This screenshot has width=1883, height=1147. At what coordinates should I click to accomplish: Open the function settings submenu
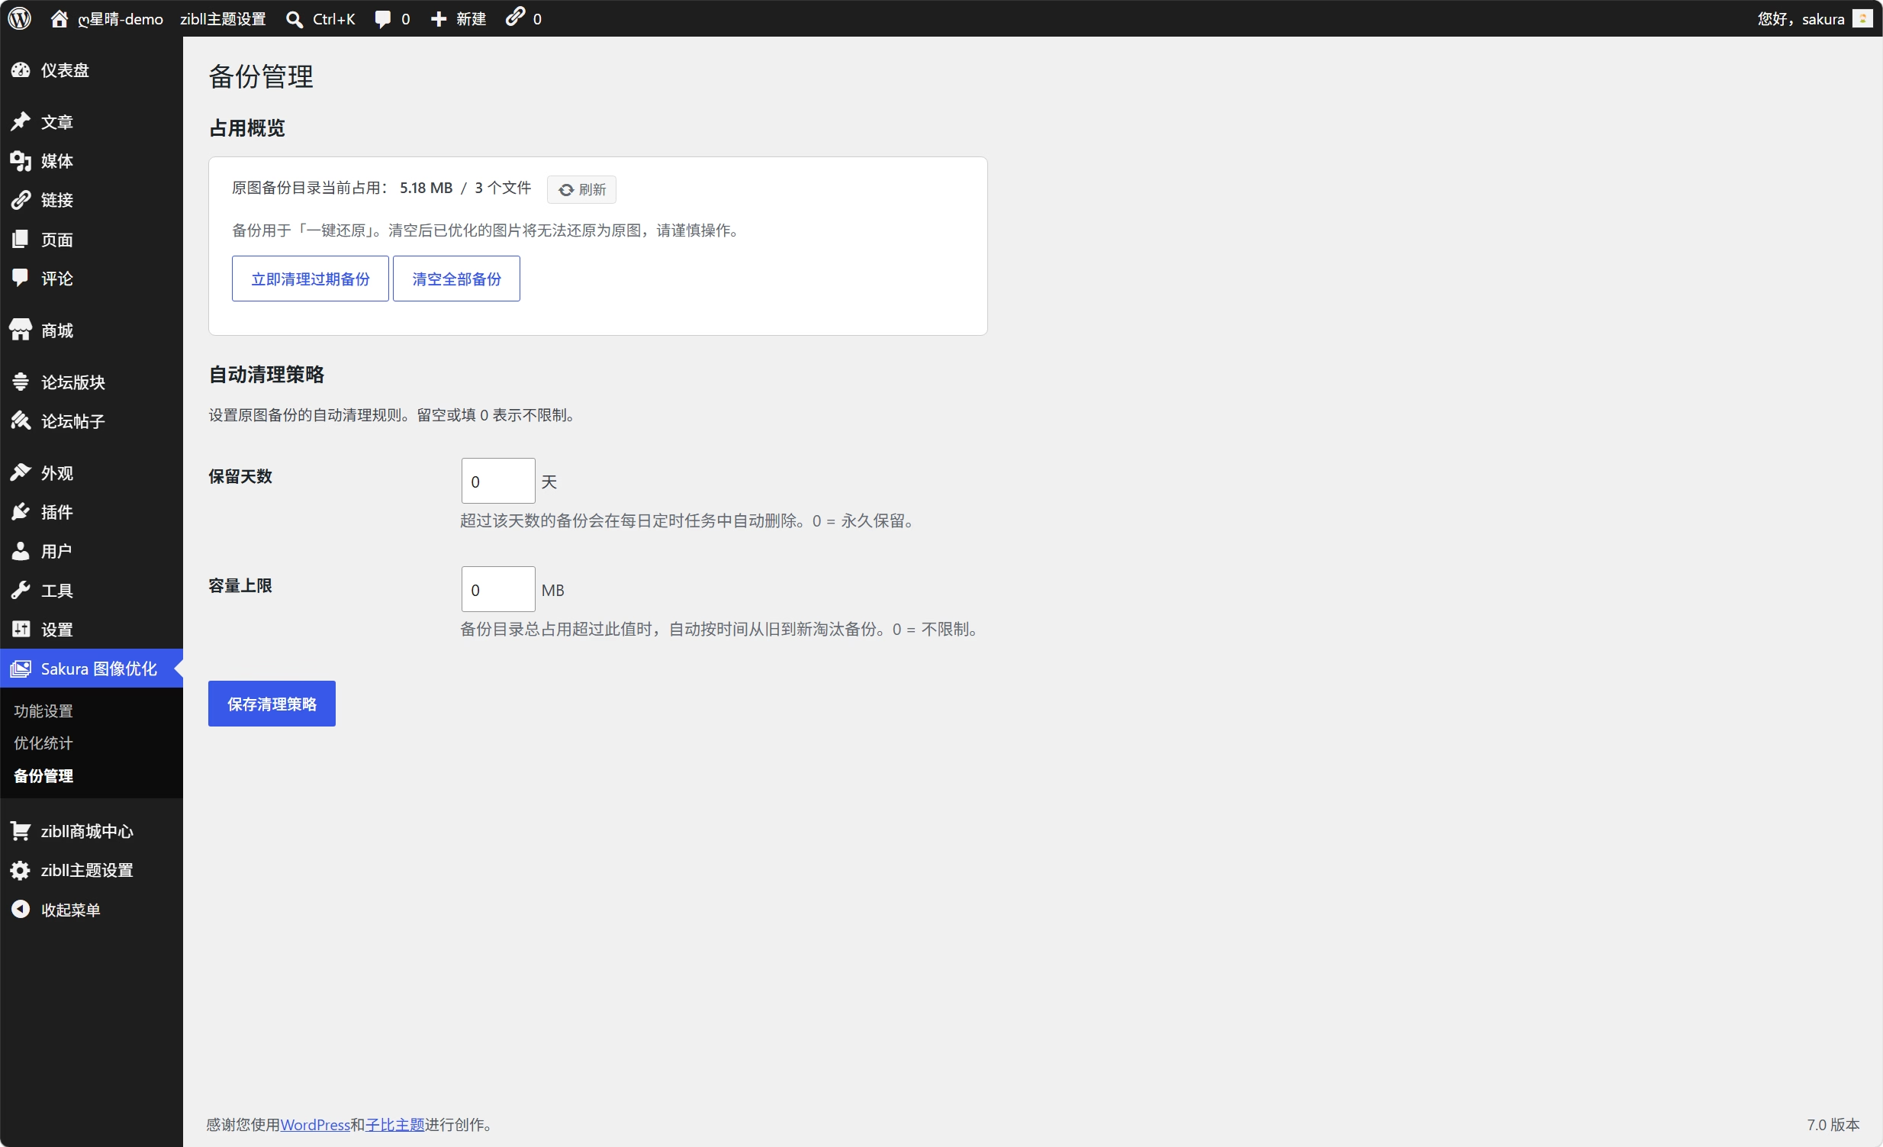[x=43, y=710]
